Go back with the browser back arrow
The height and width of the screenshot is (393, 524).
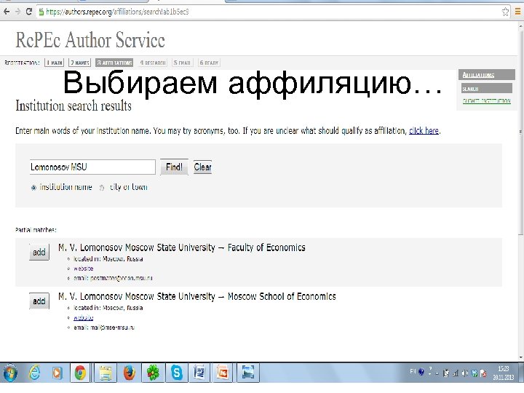click(7, 12)
